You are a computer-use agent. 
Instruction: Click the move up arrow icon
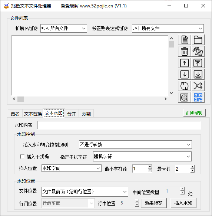pyautogui.click(x=185, y=63)
